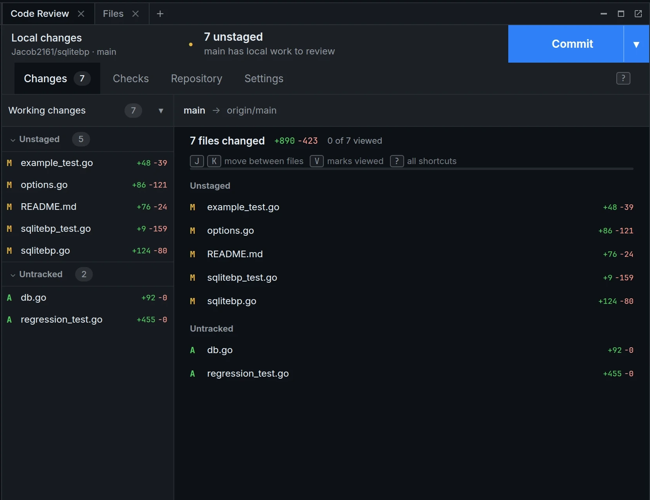
Task: Expand the Working changes dropdown triangle
Action: pos(161,110)
